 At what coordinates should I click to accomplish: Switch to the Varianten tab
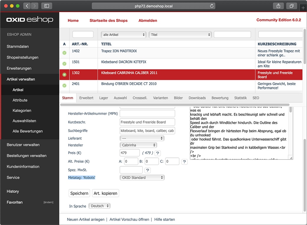161,98
